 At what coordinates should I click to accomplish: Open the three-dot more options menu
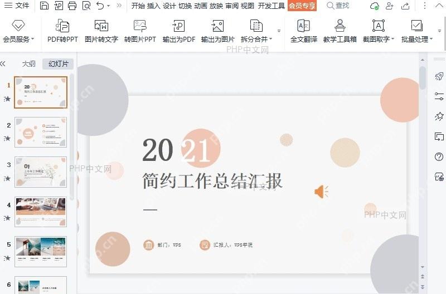424,6
